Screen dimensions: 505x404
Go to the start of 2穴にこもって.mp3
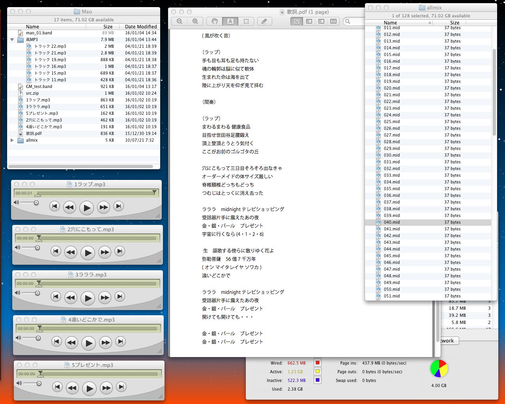click(56, 251)
